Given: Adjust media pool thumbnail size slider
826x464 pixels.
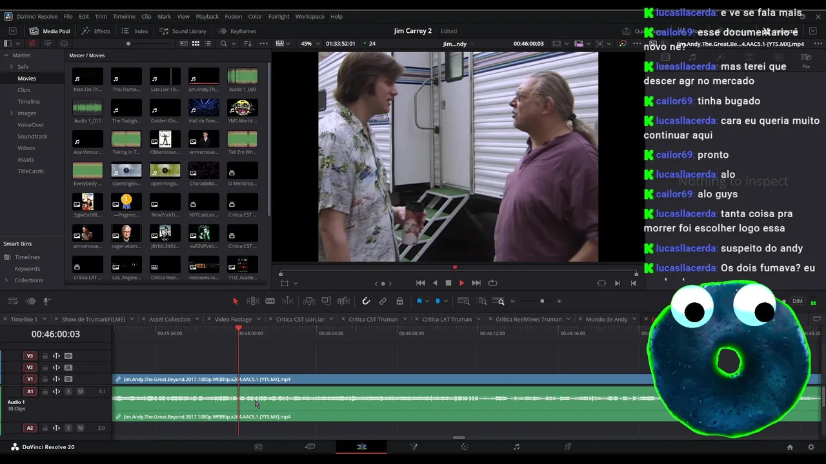Looking at the screenshot, I should coord(128,44).
